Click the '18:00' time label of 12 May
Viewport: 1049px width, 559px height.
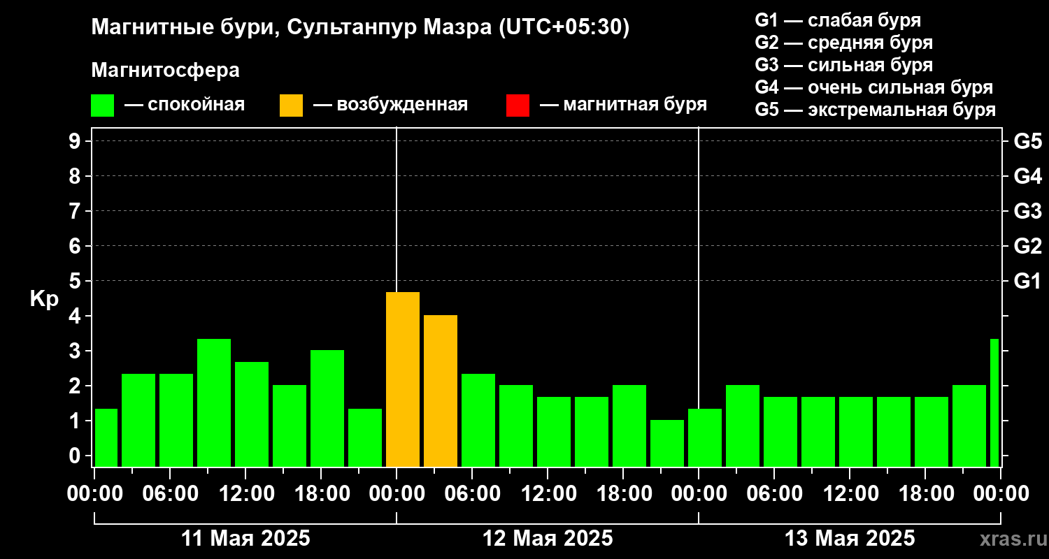click(x=625, y=494)
